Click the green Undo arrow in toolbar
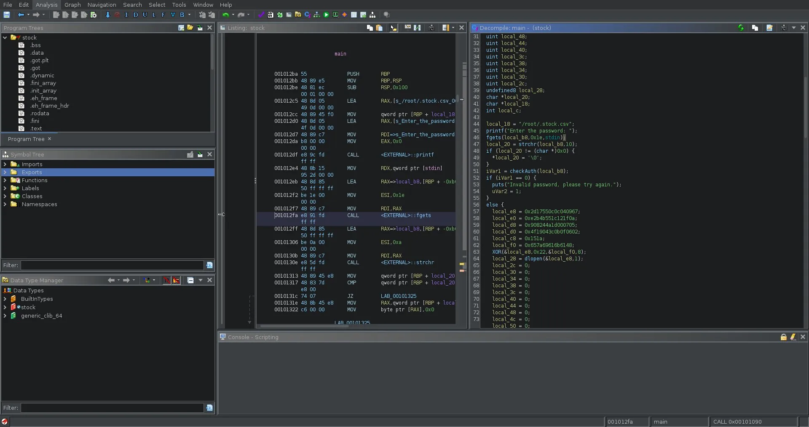 pyautogui.click(x=226, y=15)
